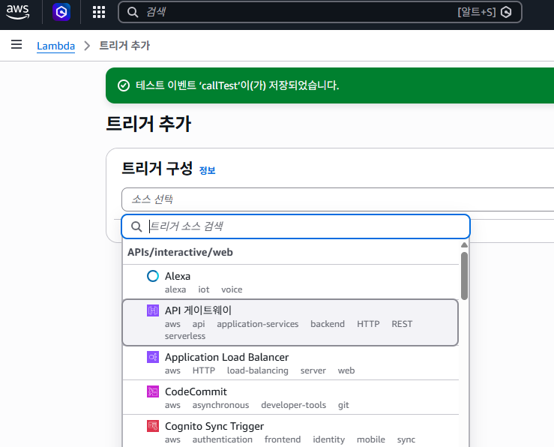The width and height of the screenshot is (554, 447).
Task: Click Amazon Q hexagon inside search bar
Action: click(506, 12)
